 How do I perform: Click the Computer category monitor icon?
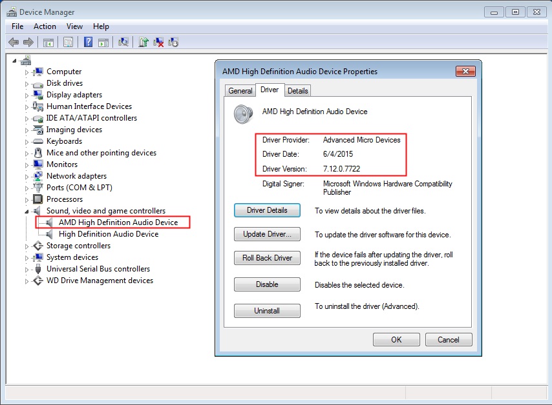point(37,72)
